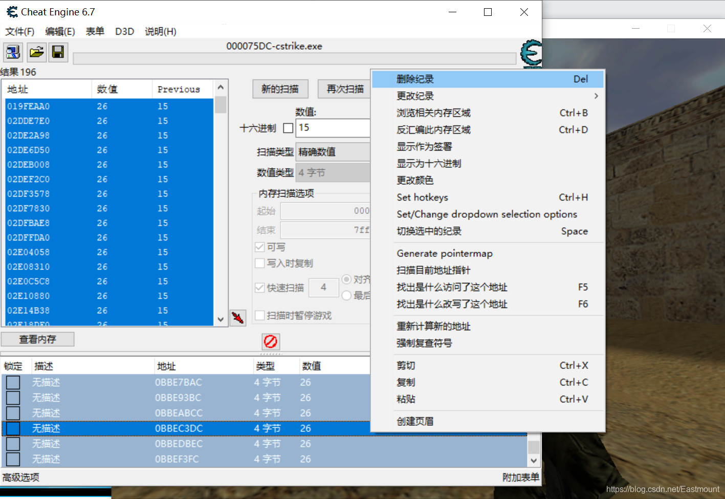Click 附加表单 at bottom right
Viewport: 725px width, 499px height.
pyautogui.click(x=521, y=478)
